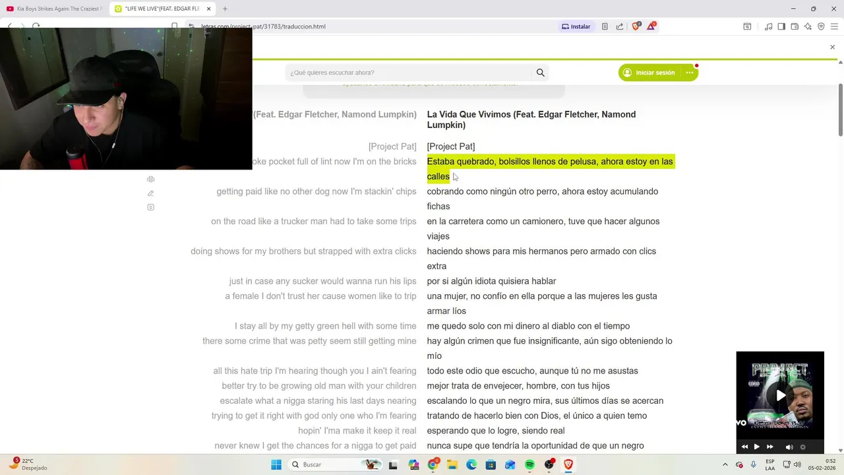Click the highlighted line 'Estaba quebrado, bolsillos llenos'

pyautogui.click(x=551, y=169)
